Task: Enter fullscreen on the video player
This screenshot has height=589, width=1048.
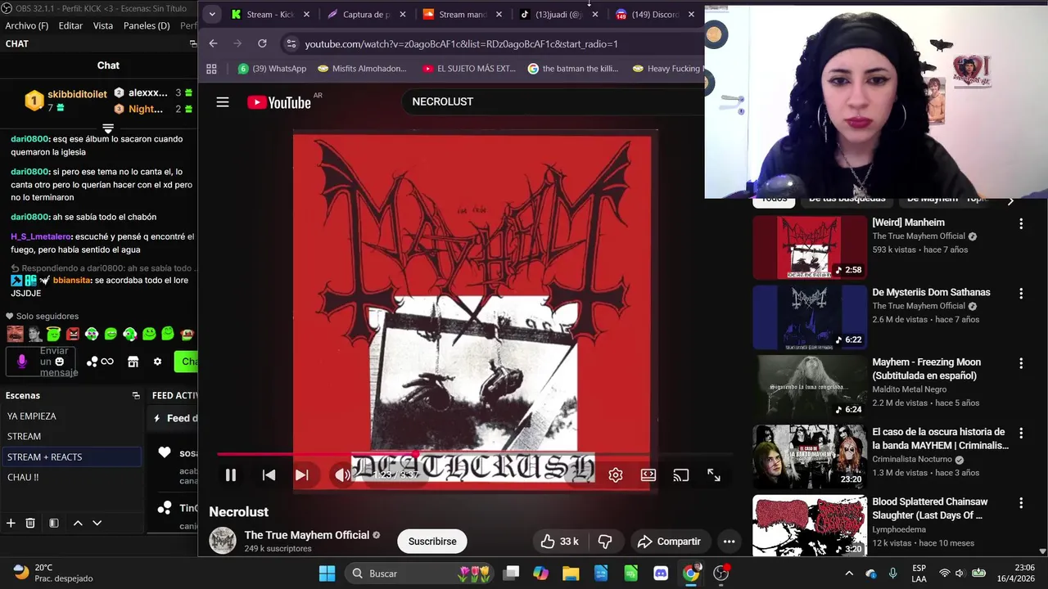Action: [714, 475]
